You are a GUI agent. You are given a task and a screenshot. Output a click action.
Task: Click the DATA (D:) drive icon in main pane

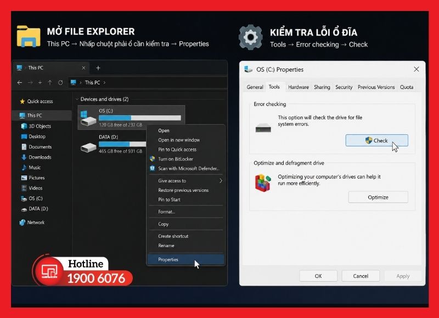click(88, 147)
